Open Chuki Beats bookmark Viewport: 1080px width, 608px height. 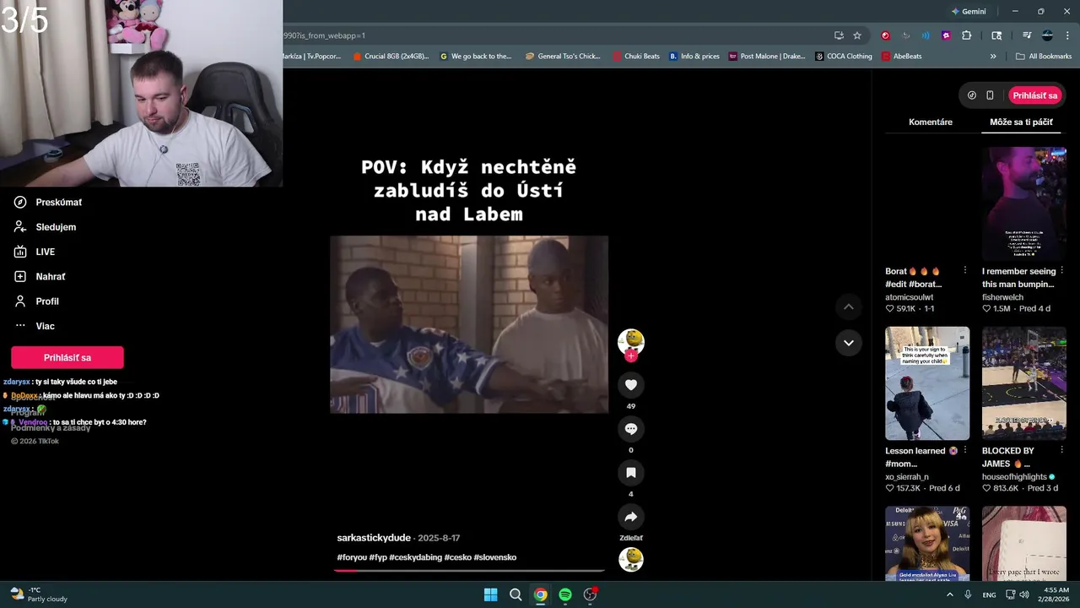point(636,57)
